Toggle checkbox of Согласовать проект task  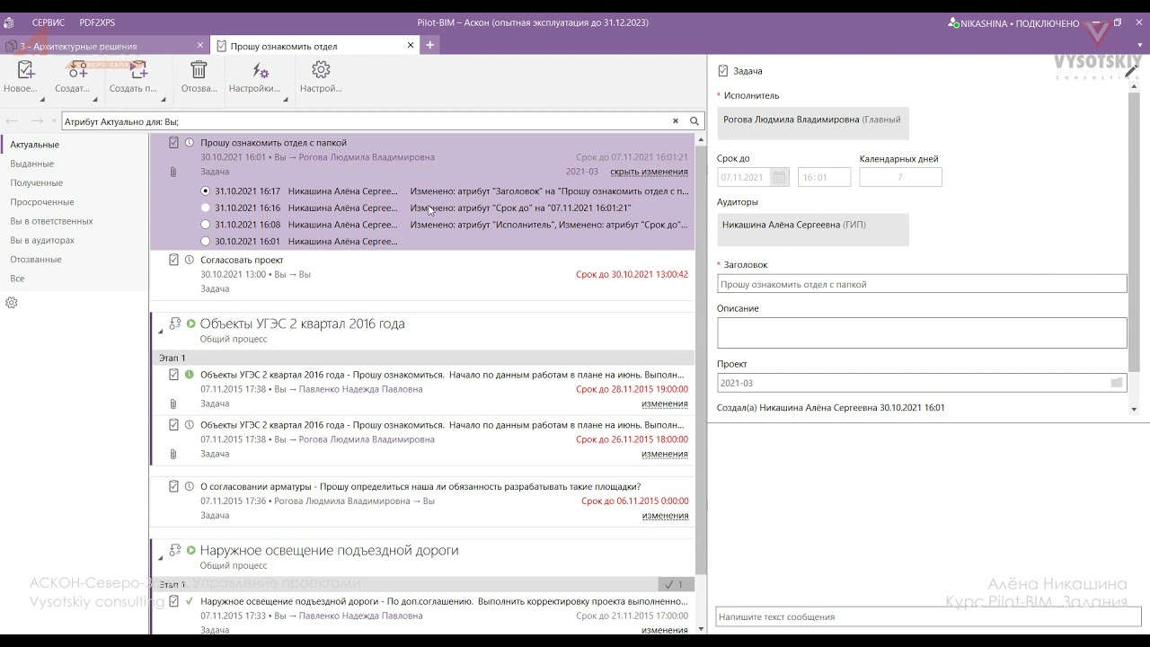[174, 260]
